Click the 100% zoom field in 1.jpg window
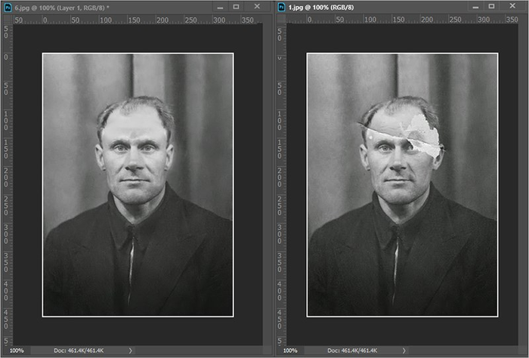Image resolution: width=529 pixels, height=358 pixels. point(292,351)
